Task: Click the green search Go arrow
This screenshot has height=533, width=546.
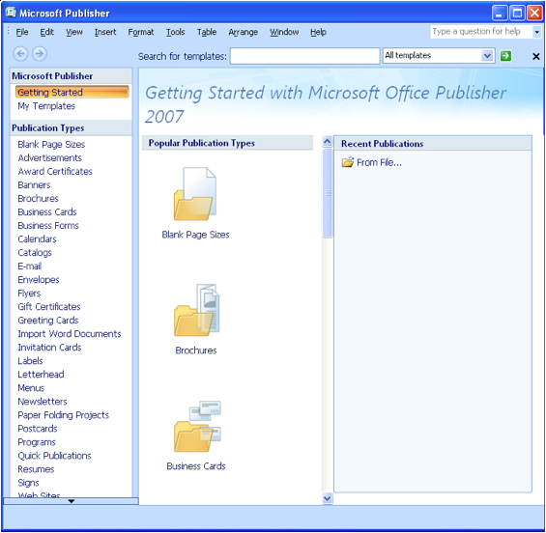Action: point(505,56)
